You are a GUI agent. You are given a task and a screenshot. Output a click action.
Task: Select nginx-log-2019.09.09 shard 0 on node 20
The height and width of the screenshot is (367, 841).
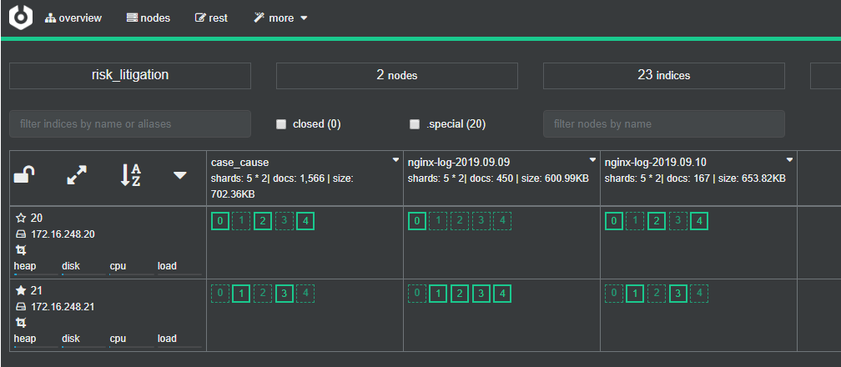click(417, 221)
